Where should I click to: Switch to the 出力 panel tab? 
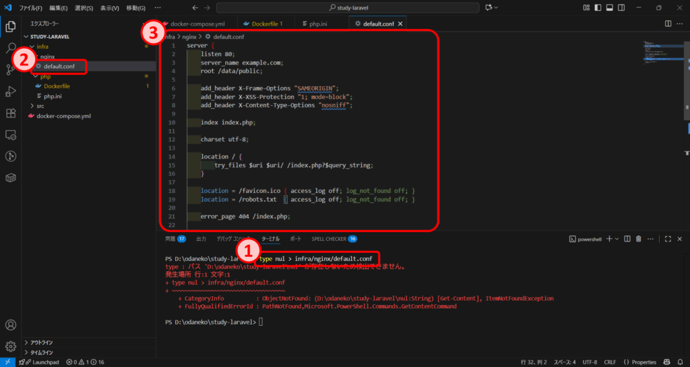click(201, 239)
